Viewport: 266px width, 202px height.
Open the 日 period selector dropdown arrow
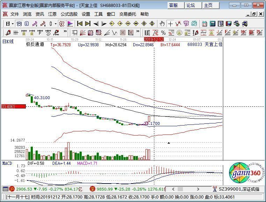[x=13, y=24]
